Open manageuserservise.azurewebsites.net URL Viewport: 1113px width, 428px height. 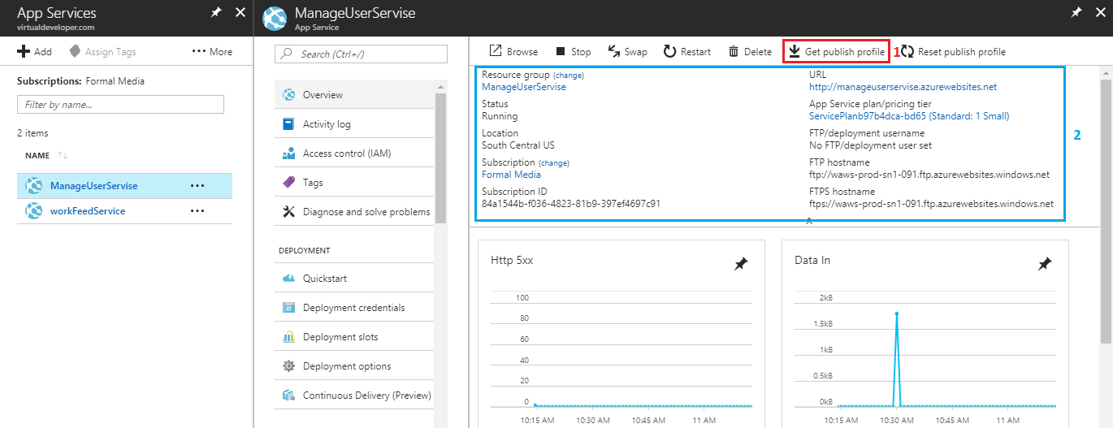(x=903, y=87)
